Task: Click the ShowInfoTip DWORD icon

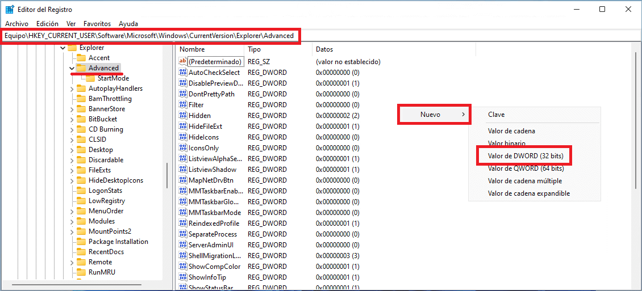Action: (x=182, y=277)
